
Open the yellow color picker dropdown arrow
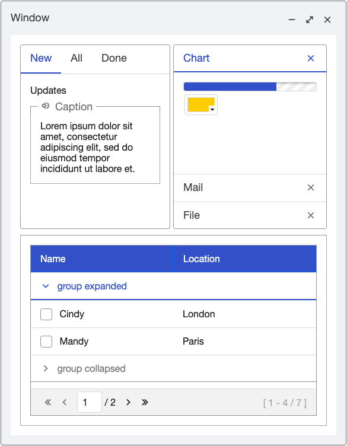pos(212,110)
